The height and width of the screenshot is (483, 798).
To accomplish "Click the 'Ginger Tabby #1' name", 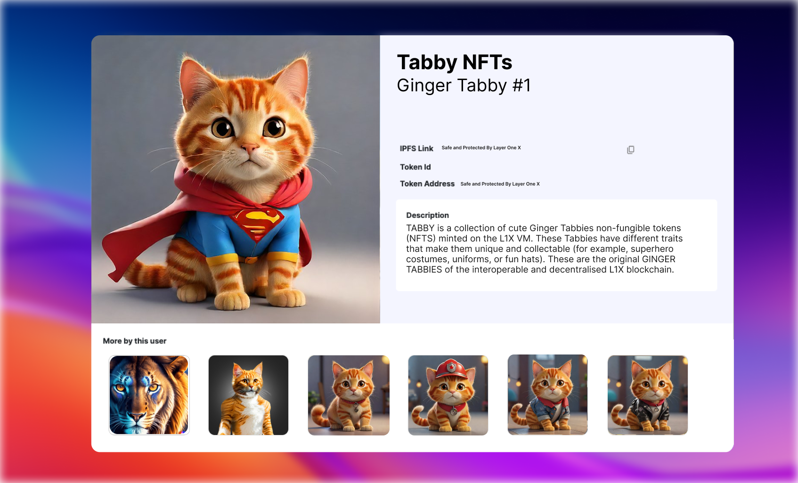I will point(464,85).
